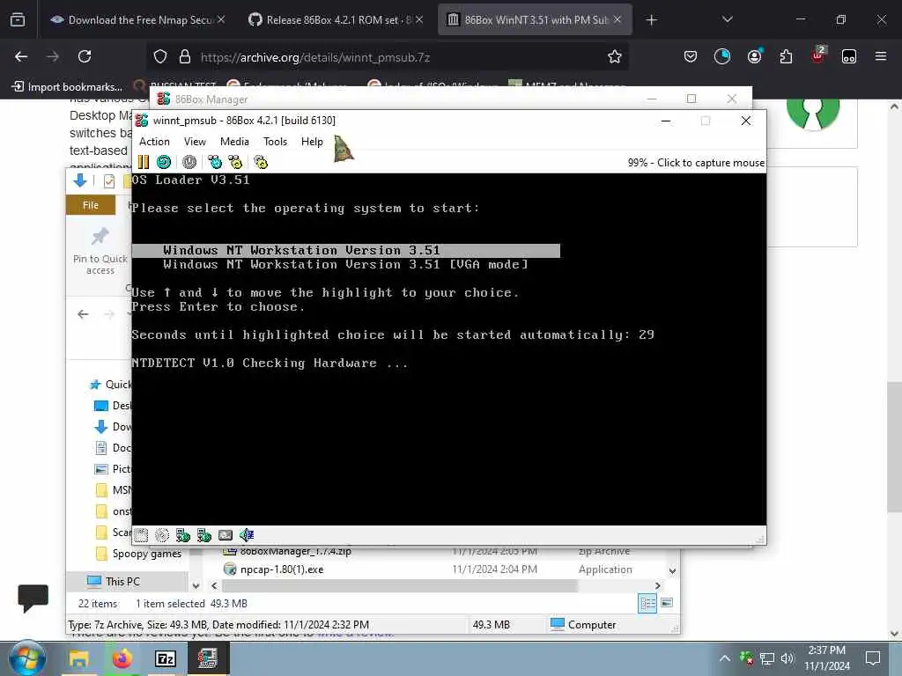Open File Explorer from the taskbar

78,658
